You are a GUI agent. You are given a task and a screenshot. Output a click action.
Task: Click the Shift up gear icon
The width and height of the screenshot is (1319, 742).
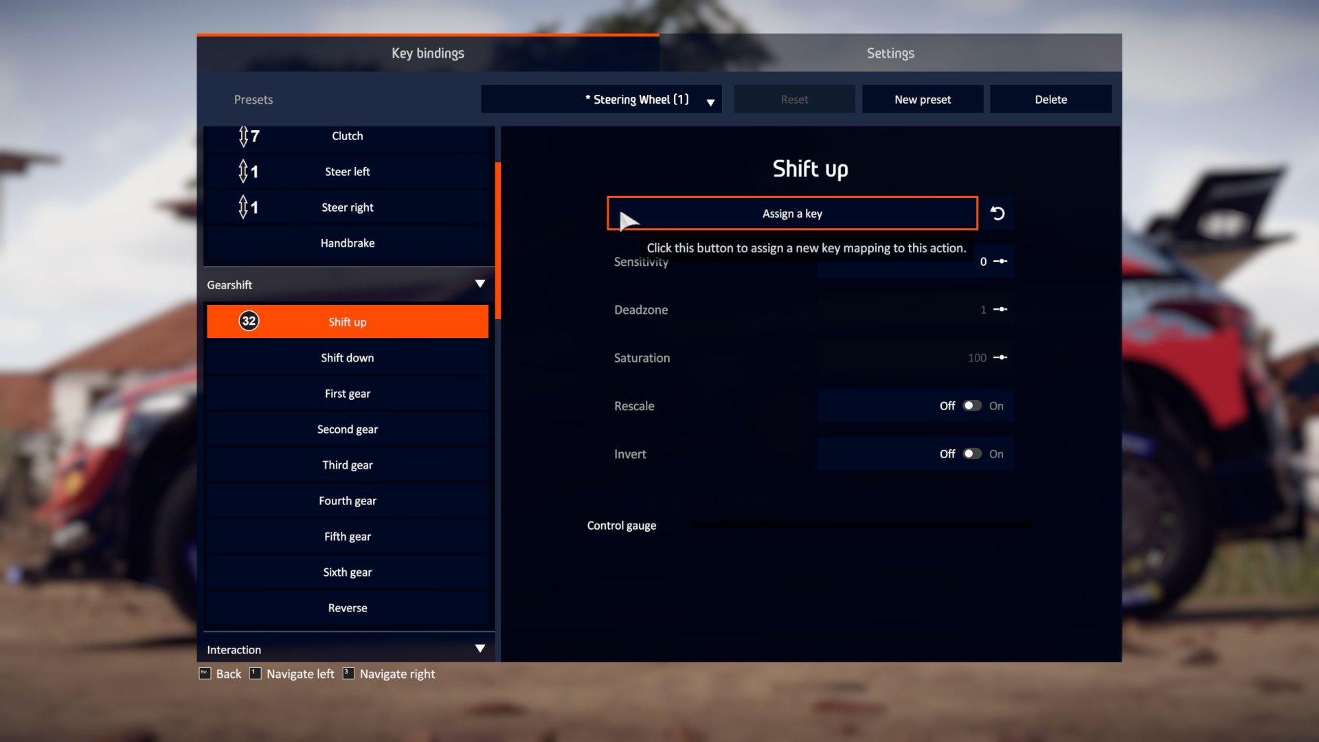[249, 322]
